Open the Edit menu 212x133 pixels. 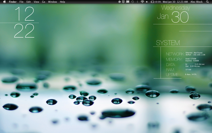tap(28, 2)
